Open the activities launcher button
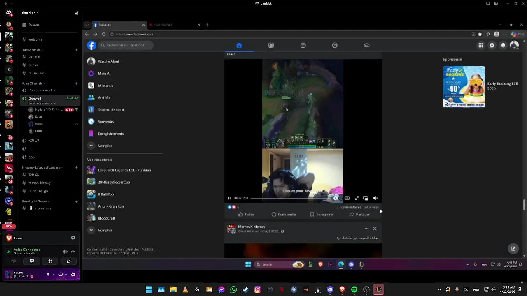527x296 pixels. coord(50,261)
